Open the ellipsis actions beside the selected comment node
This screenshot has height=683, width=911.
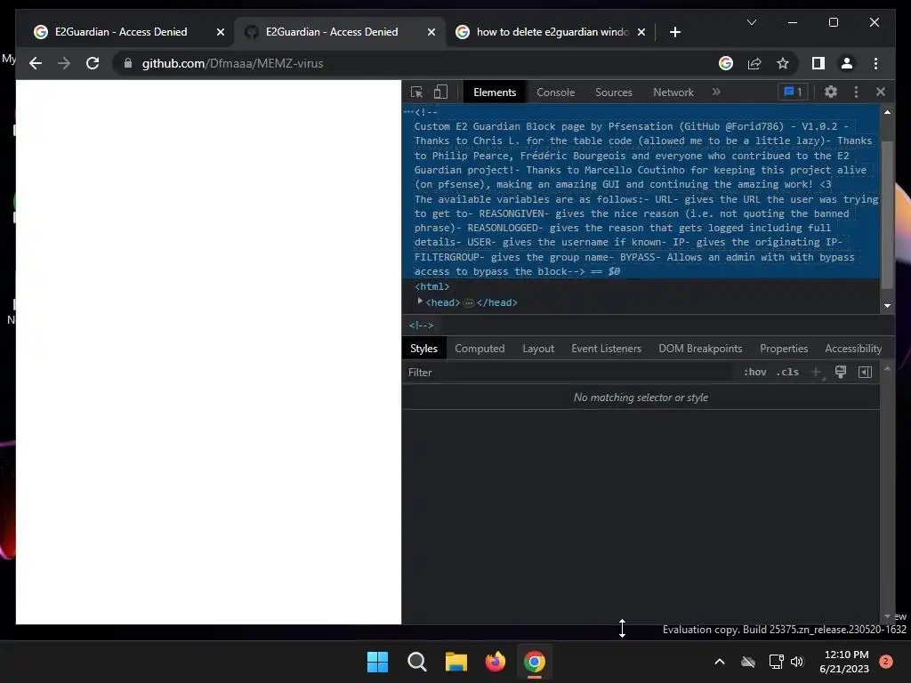tap(408, 111)
